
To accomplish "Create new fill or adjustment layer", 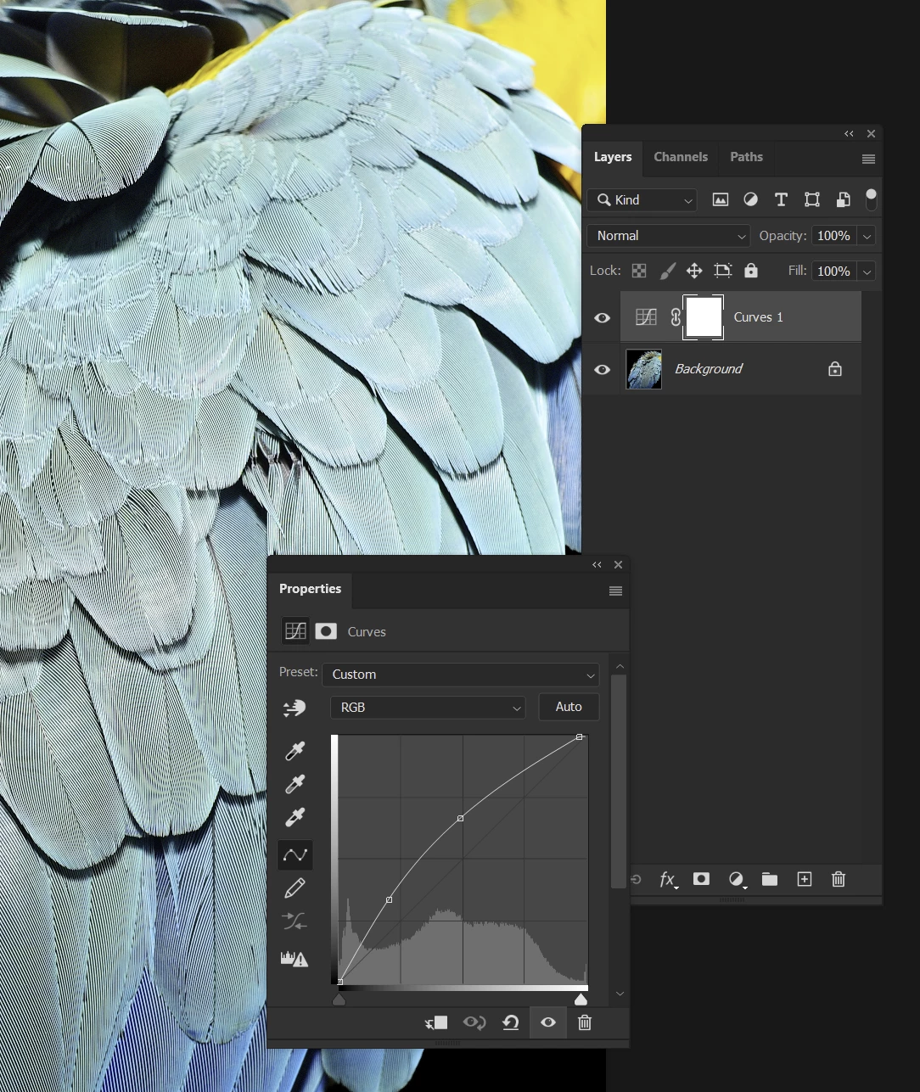I will [x=737, y=880].
